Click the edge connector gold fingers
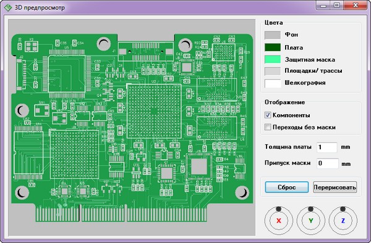This screenshot has width=371, height=243. [121, 213]
